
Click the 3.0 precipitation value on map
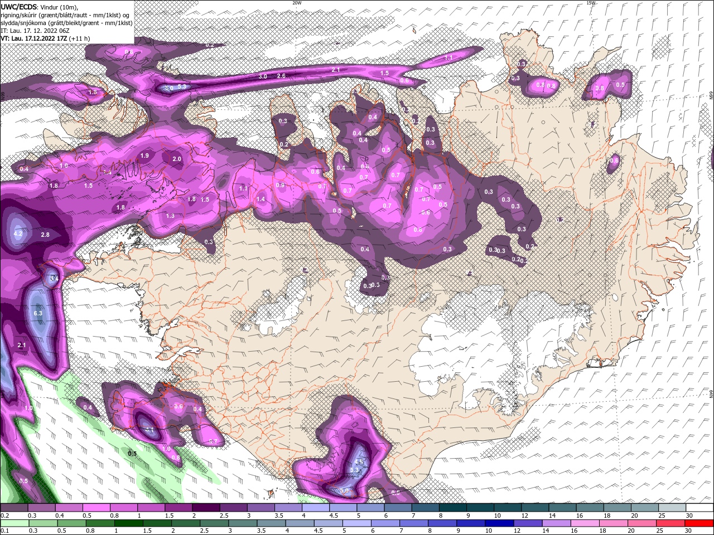(263, 76)
